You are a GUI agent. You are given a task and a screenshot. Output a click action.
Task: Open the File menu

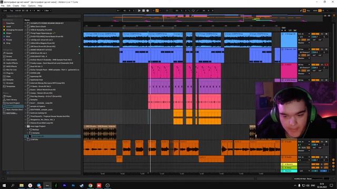pos(3,6)
